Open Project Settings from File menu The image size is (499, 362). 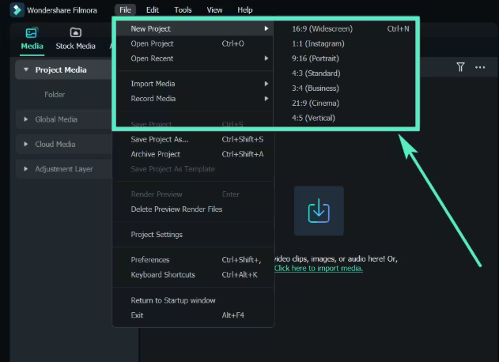point(194,235)
